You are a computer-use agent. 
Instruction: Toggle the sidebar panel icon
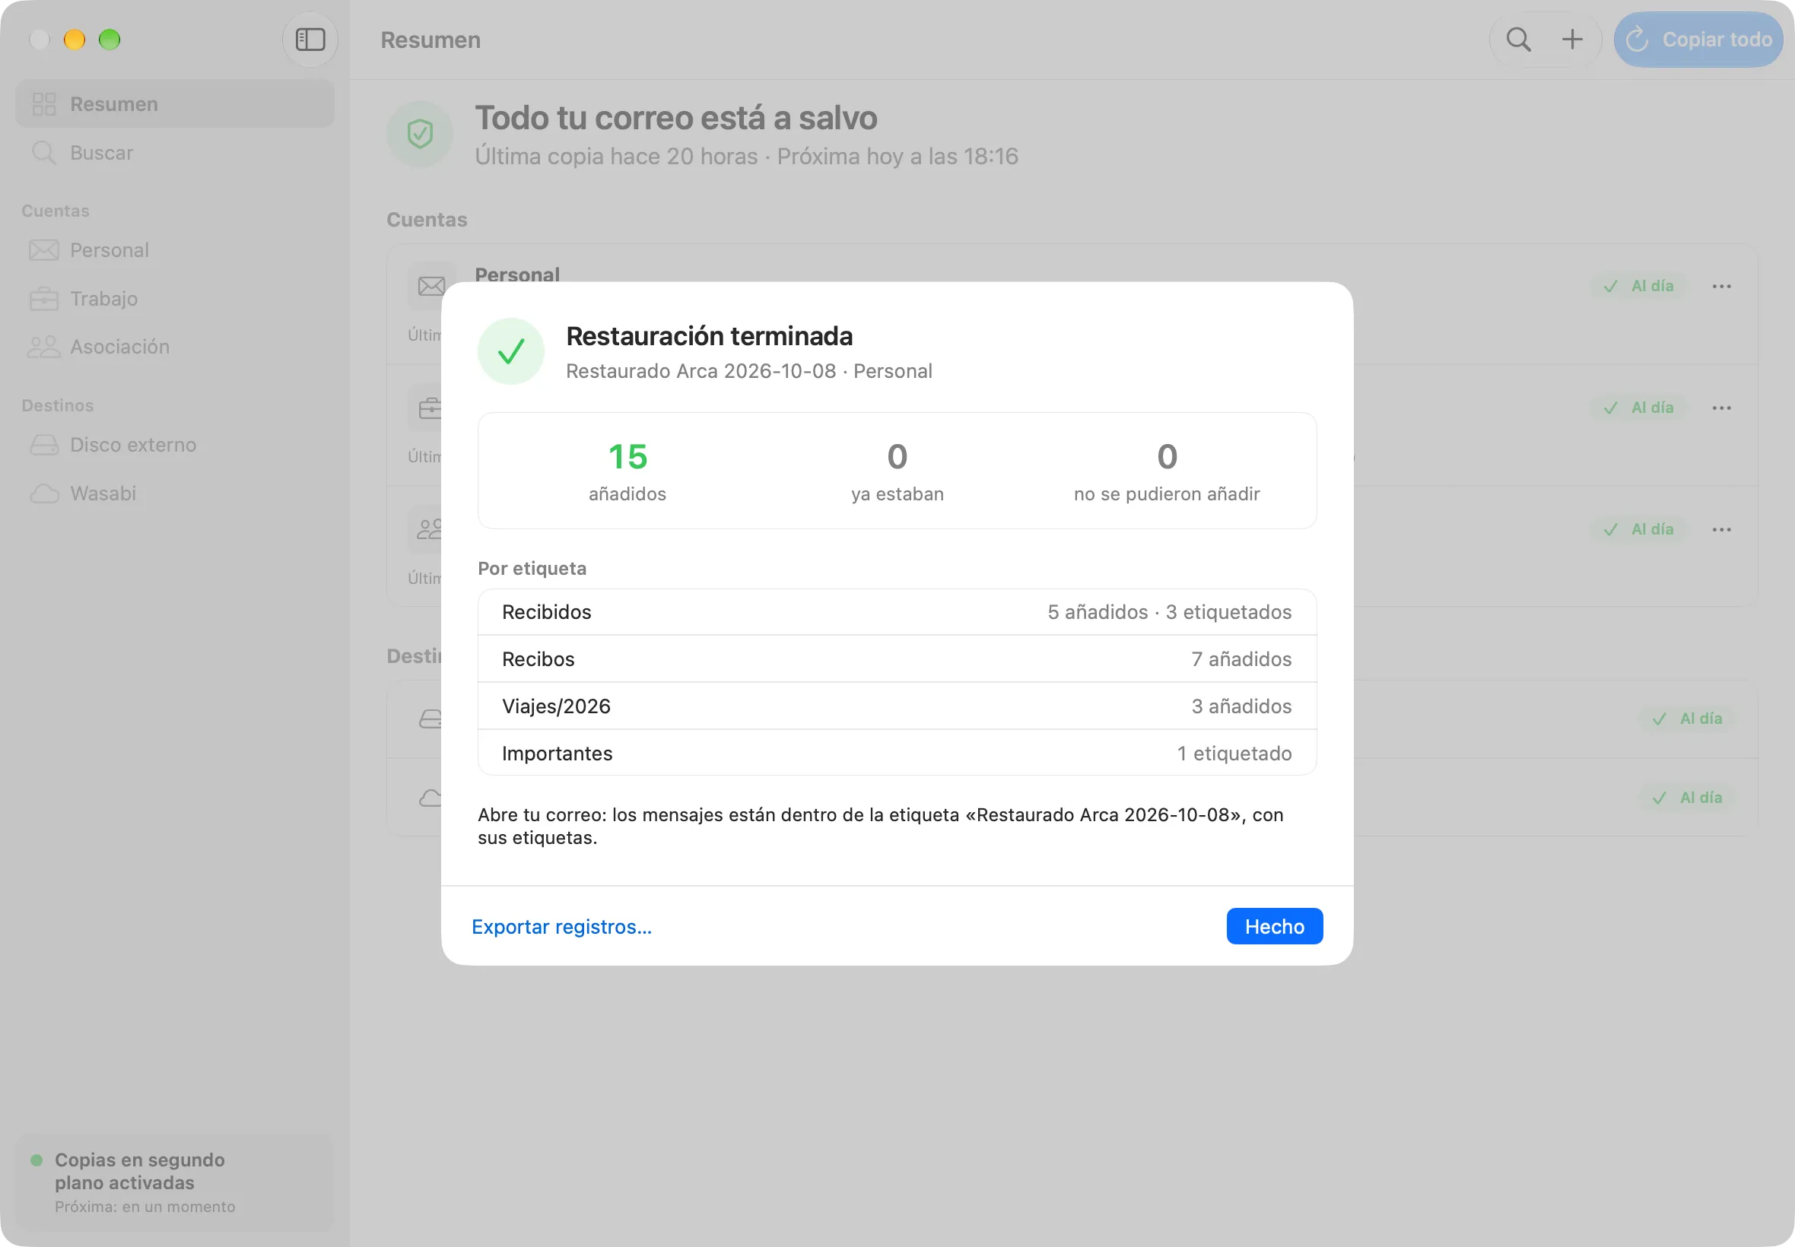click(x=310, y=39)
